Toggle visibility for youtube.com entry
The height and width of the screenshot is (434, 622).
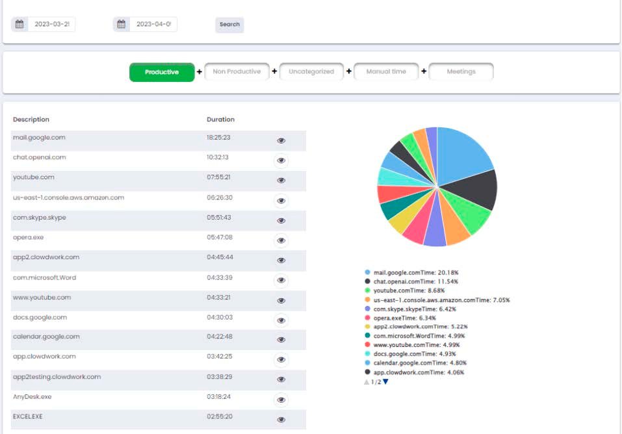coord(280,181)
